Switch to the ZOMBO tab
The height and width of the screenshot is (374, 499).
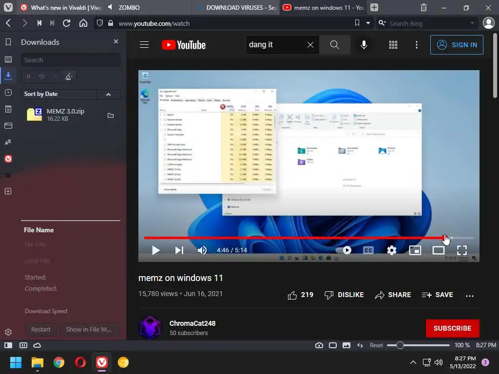pos(148,7)
